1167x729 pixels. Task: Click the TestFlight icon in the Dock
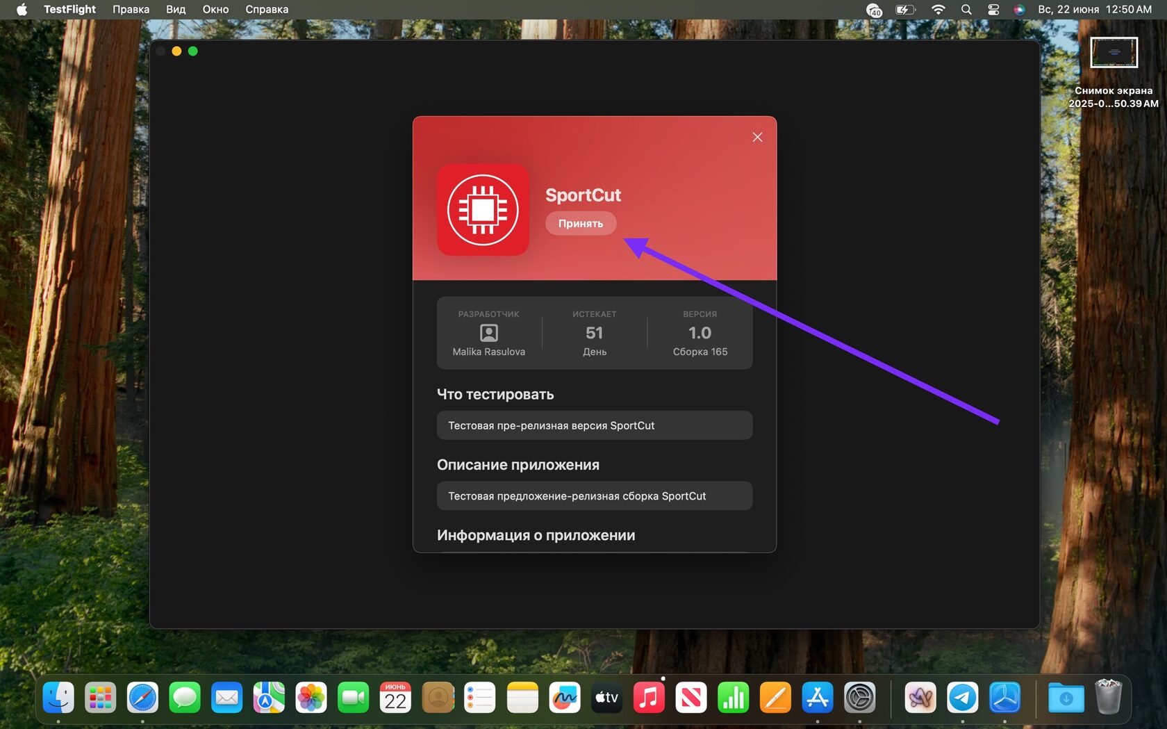point(1005,697)
